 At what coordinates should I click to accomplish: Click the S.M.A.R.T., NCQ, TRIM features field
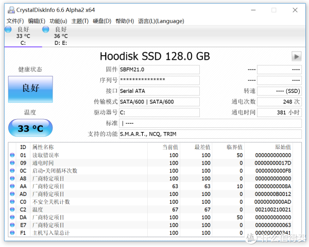click(x=210, y=134)
